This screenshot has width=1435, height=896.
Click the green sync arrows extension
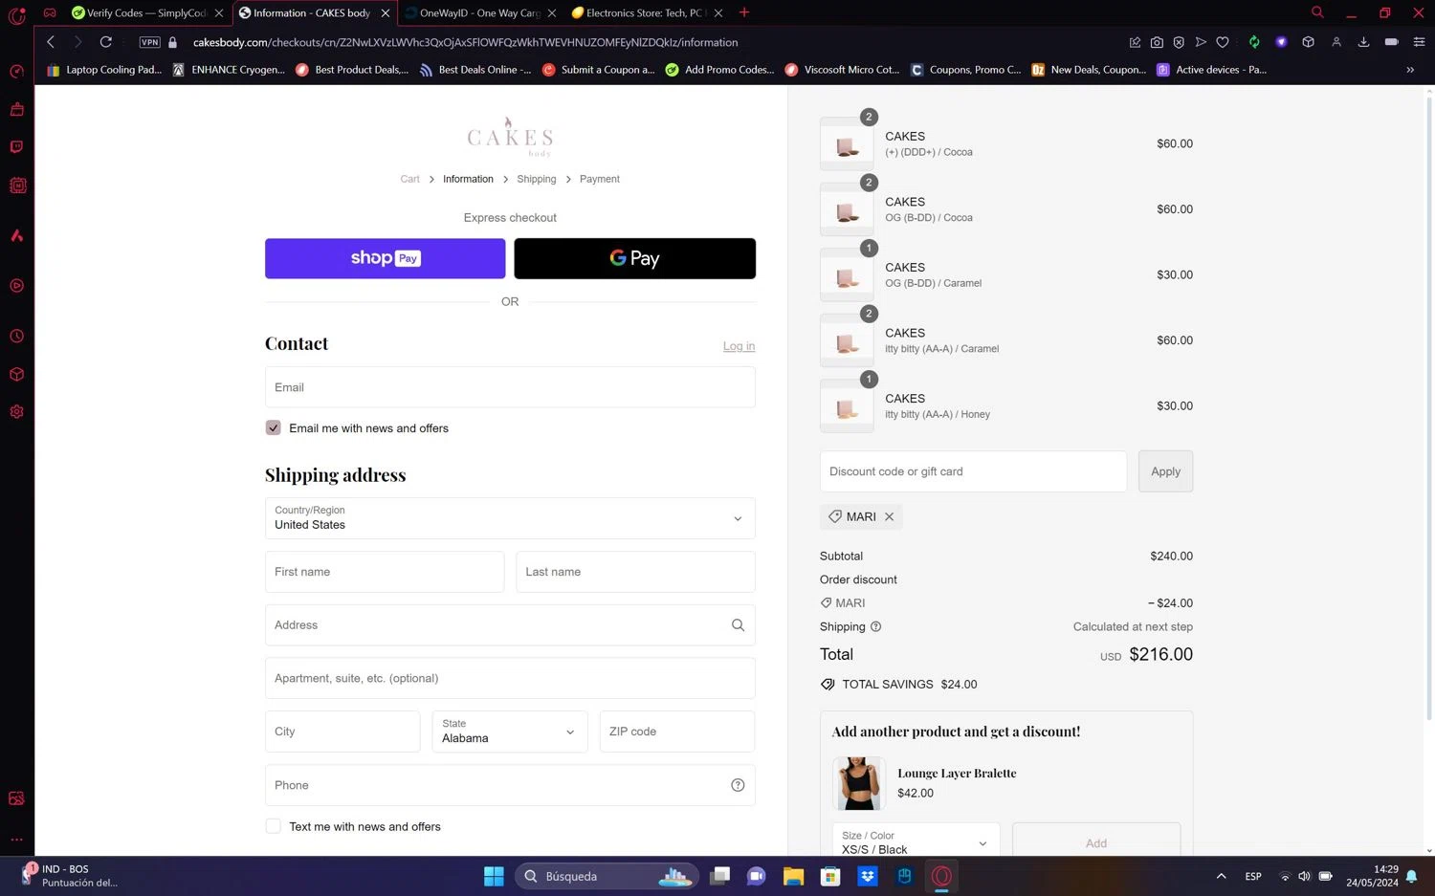click(x=1254, y=42)
